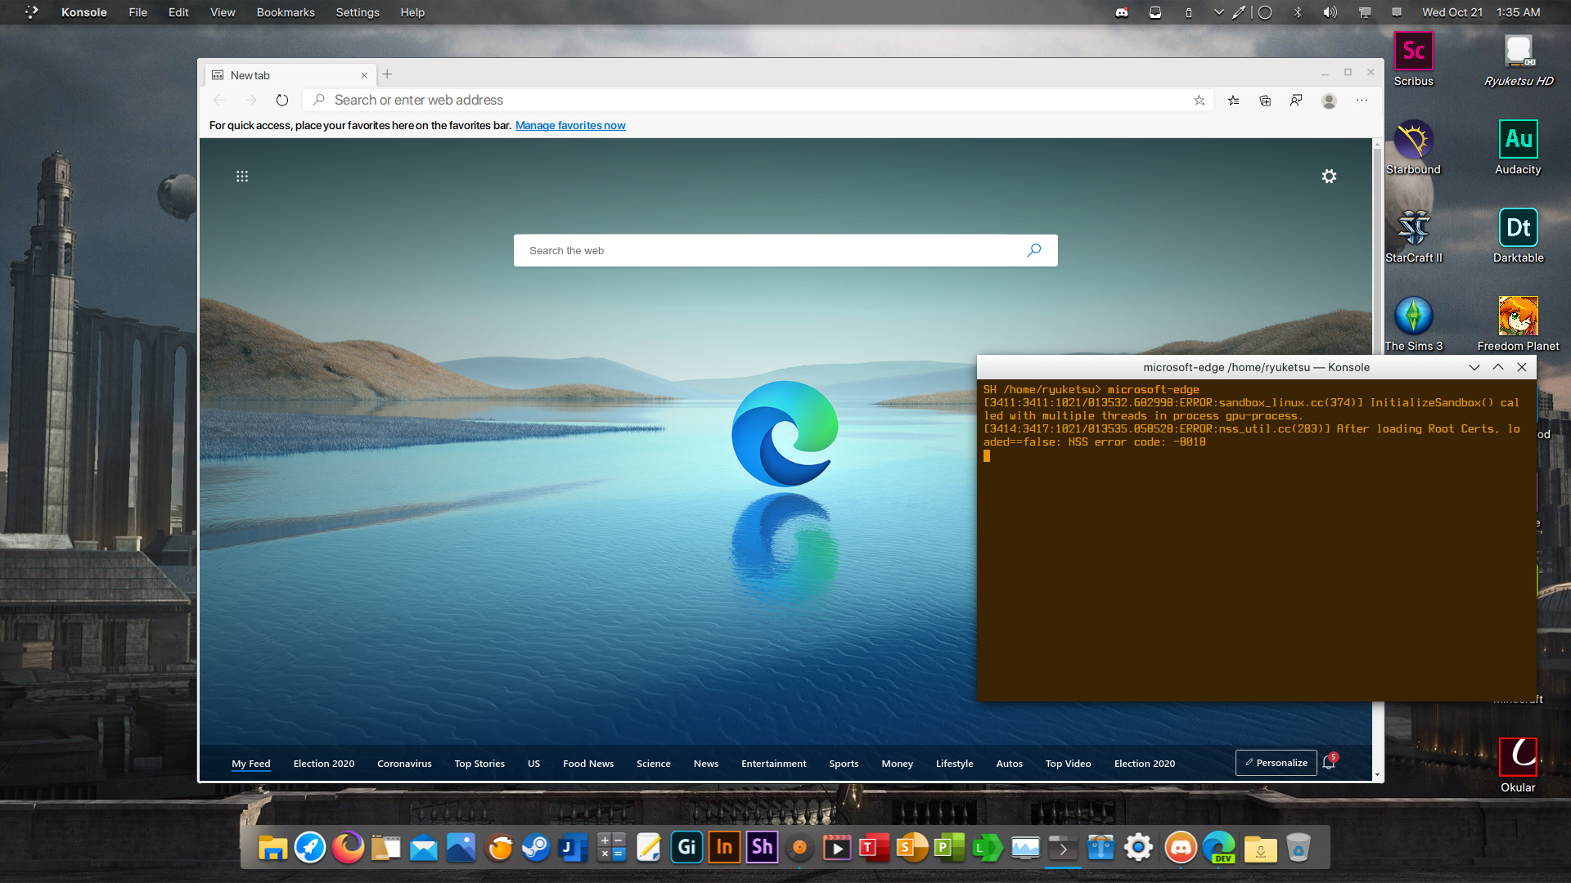Reload the page with refresh icon
Viewport: 1571px width, 883px height.
coord(282,101)
